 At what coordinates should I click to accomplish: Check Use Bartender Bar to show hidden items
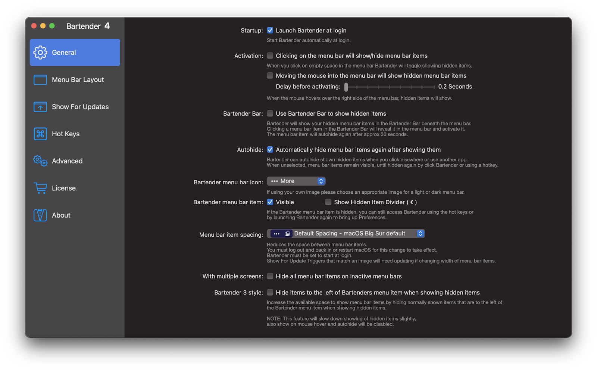click(x=270, y=114)
